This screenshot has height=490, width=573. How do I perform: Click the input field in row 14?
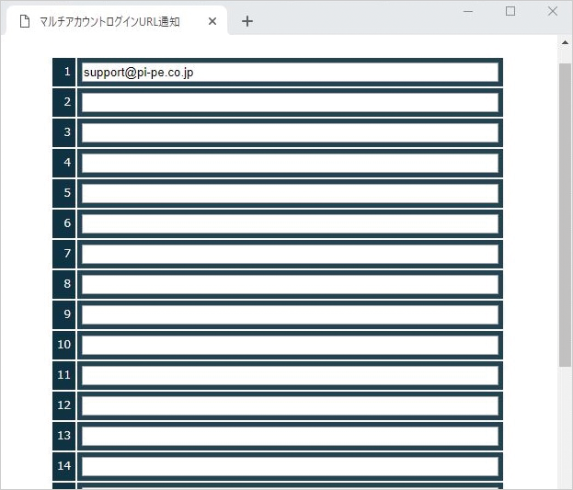pos(290,467)
